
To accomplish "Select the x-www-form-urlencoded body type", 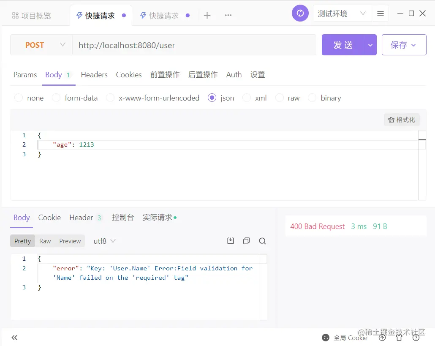I will click(152, 98).
